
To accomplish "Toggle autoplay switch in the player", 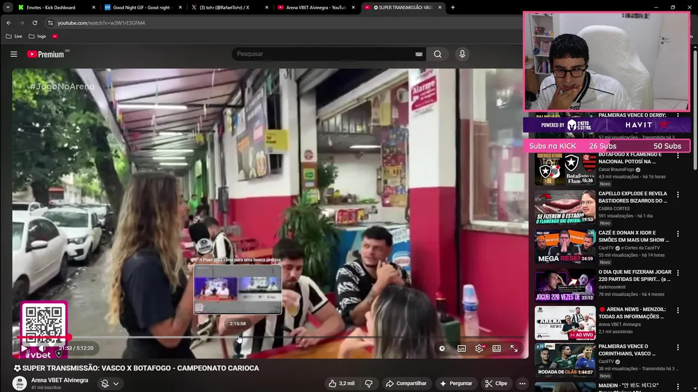I will (x=442, y=348).
